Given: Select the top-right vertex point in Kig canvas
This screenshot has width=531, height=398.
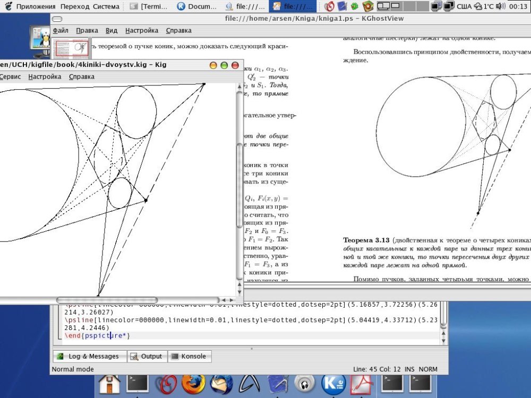Looking at the screenshot, I should click(x=204, y=84).
